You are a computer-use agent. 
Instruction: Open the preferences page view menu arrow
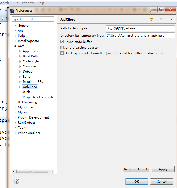[x=172, y=19]
